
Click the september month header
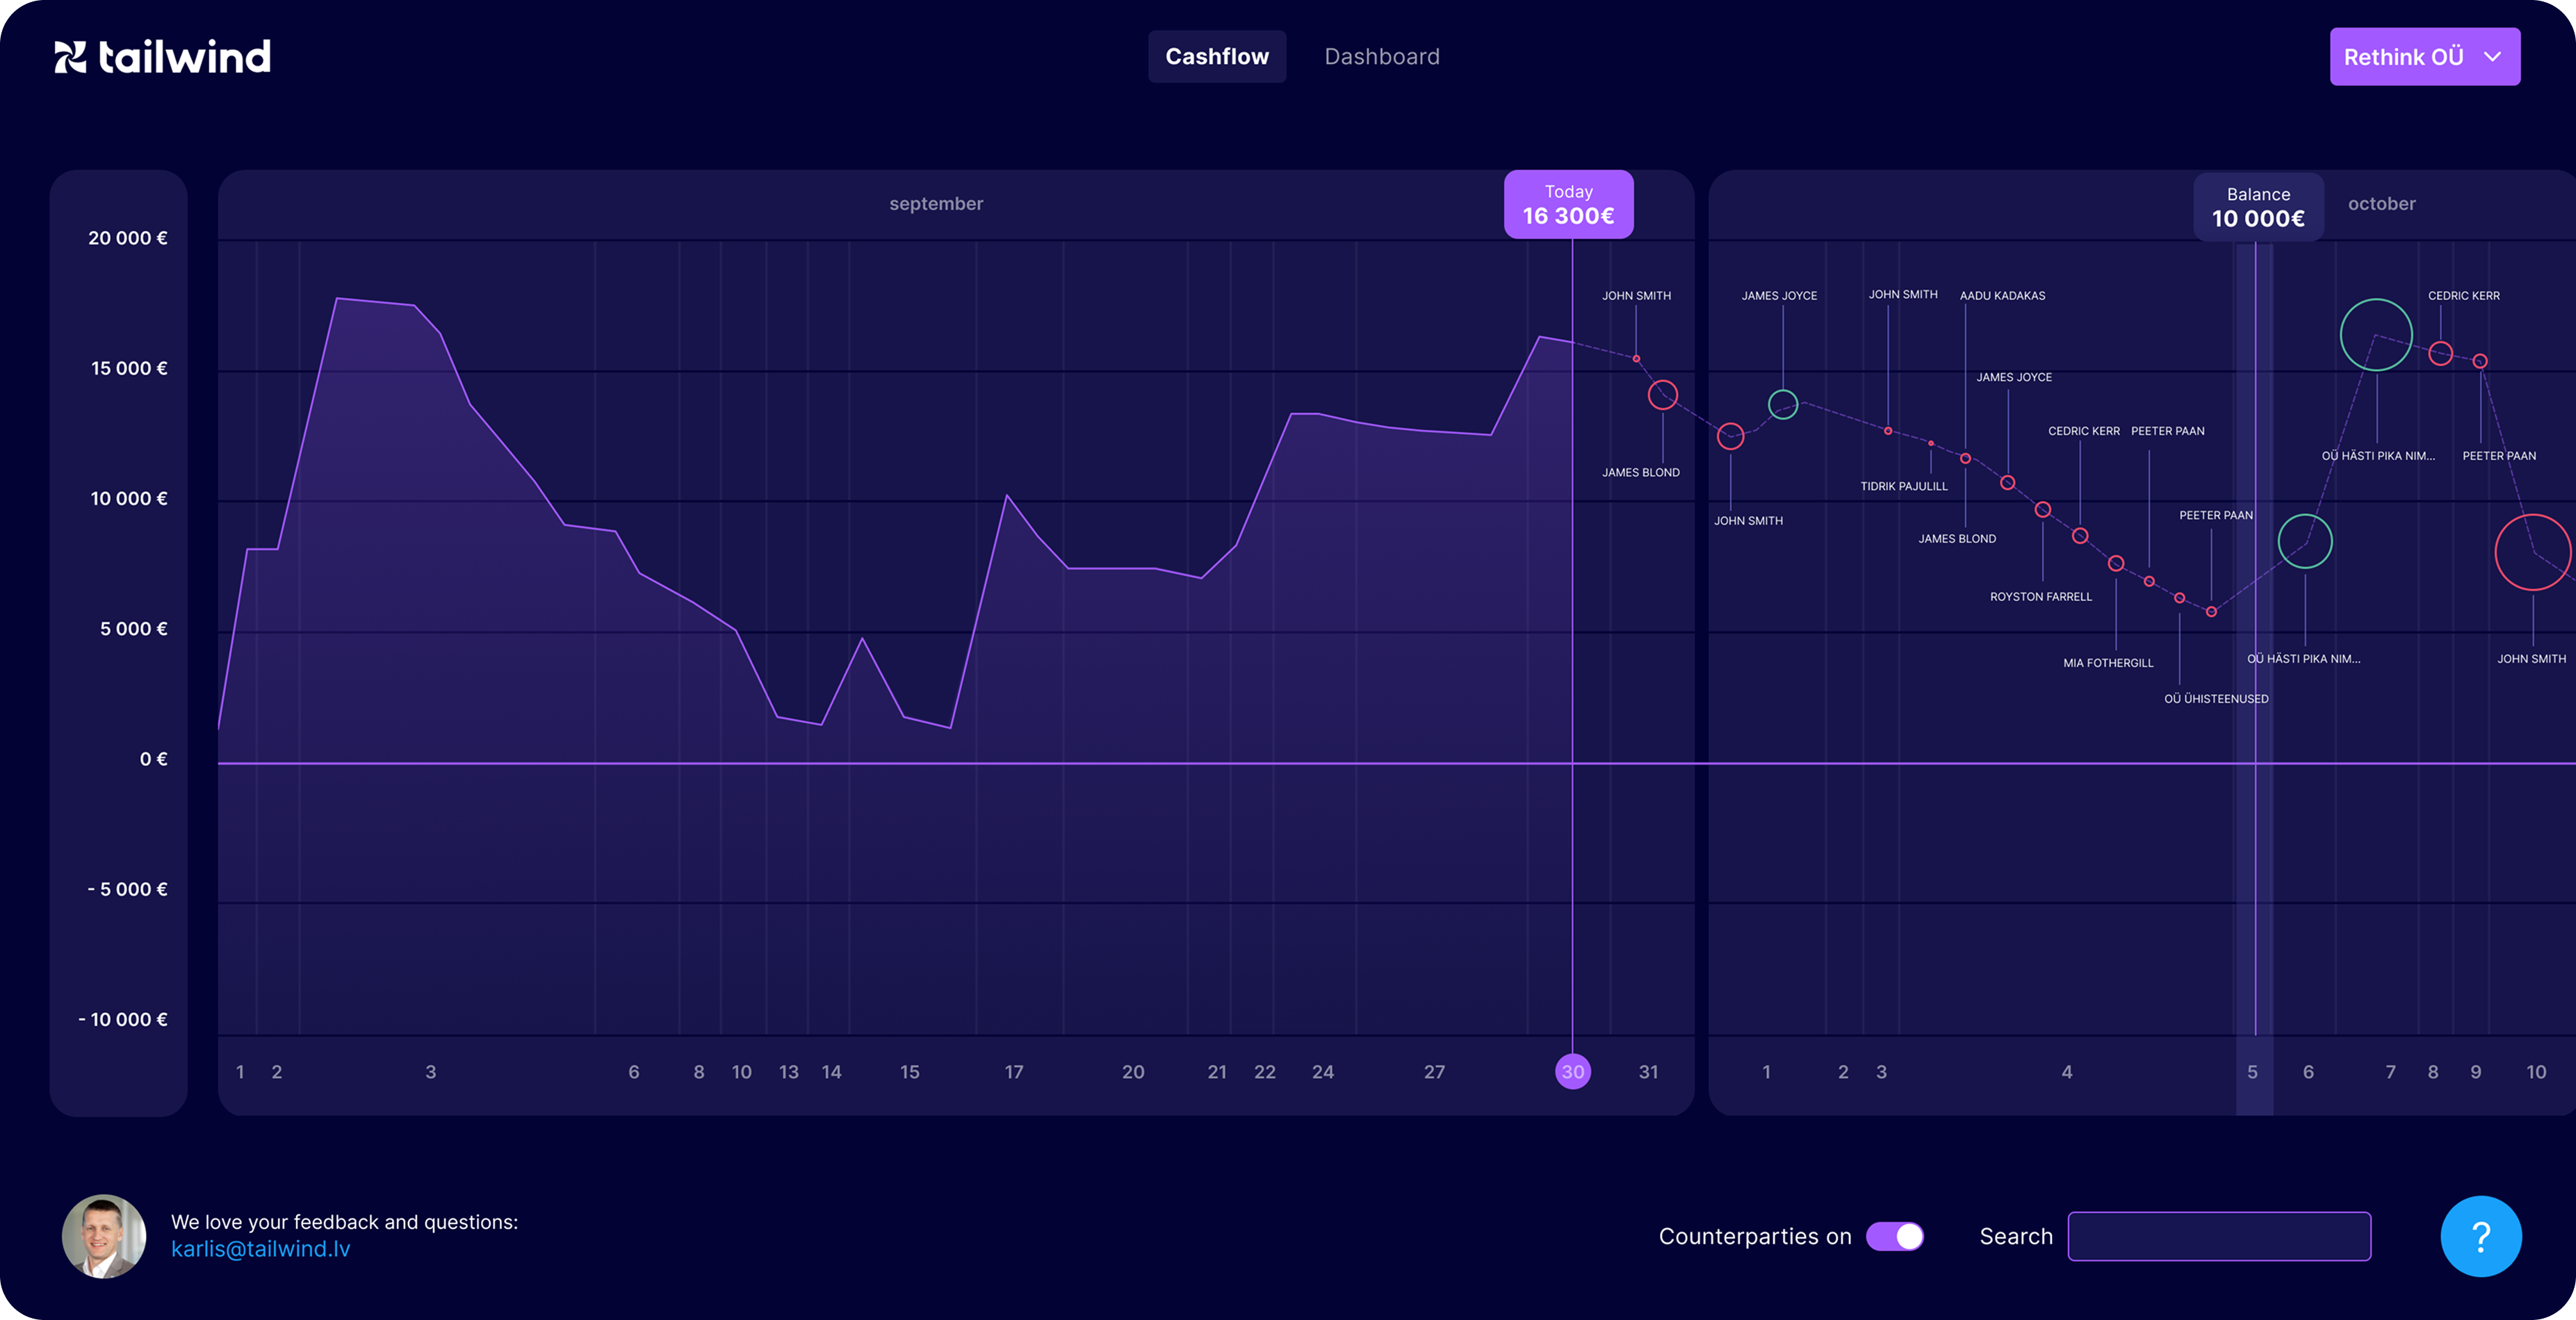pos(936,204)
